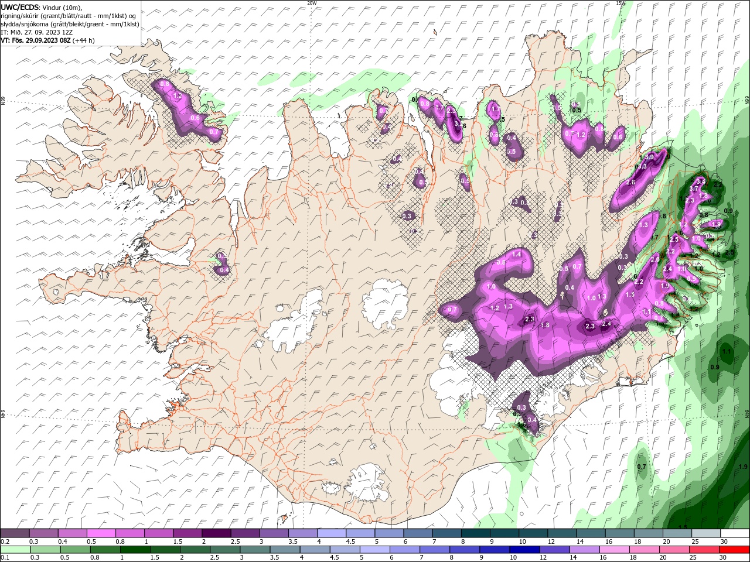The height and width of the screenshot is (562, 750).
Task: Select the 'IT: Mið. 27. 09. 2023 12Z' line
Action: pyautogui.click(x=36, y=32)
